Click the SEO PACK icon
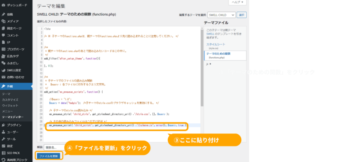The height and width of the screenshot is (162, 338). click(x=3, y=153)
